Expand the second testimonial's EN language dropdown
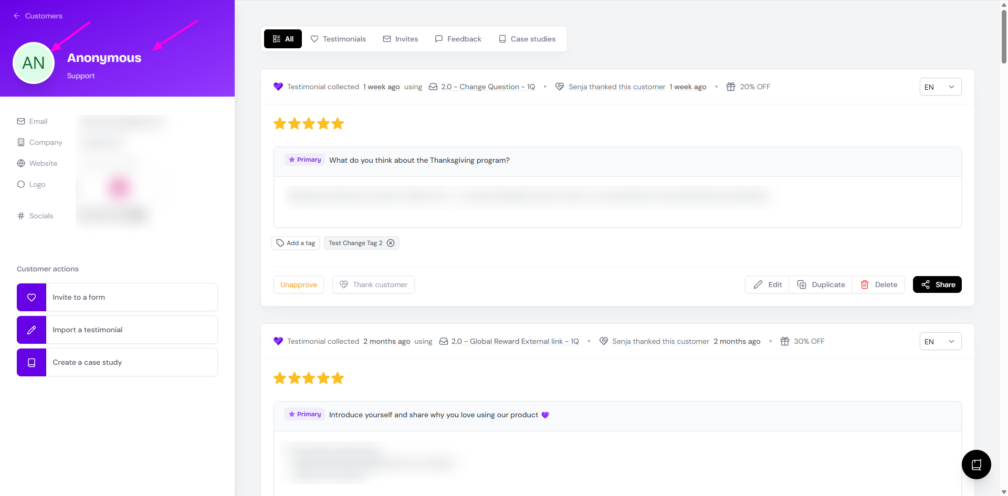Screen dimensions: 1008x496 (x=940, y=341)
